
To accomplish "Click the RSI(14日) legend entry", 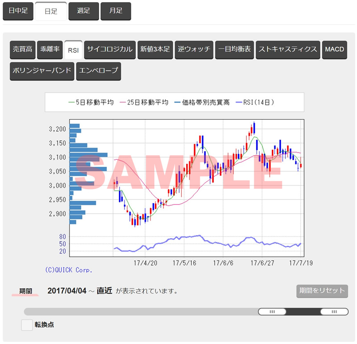I will coord(255,103).
